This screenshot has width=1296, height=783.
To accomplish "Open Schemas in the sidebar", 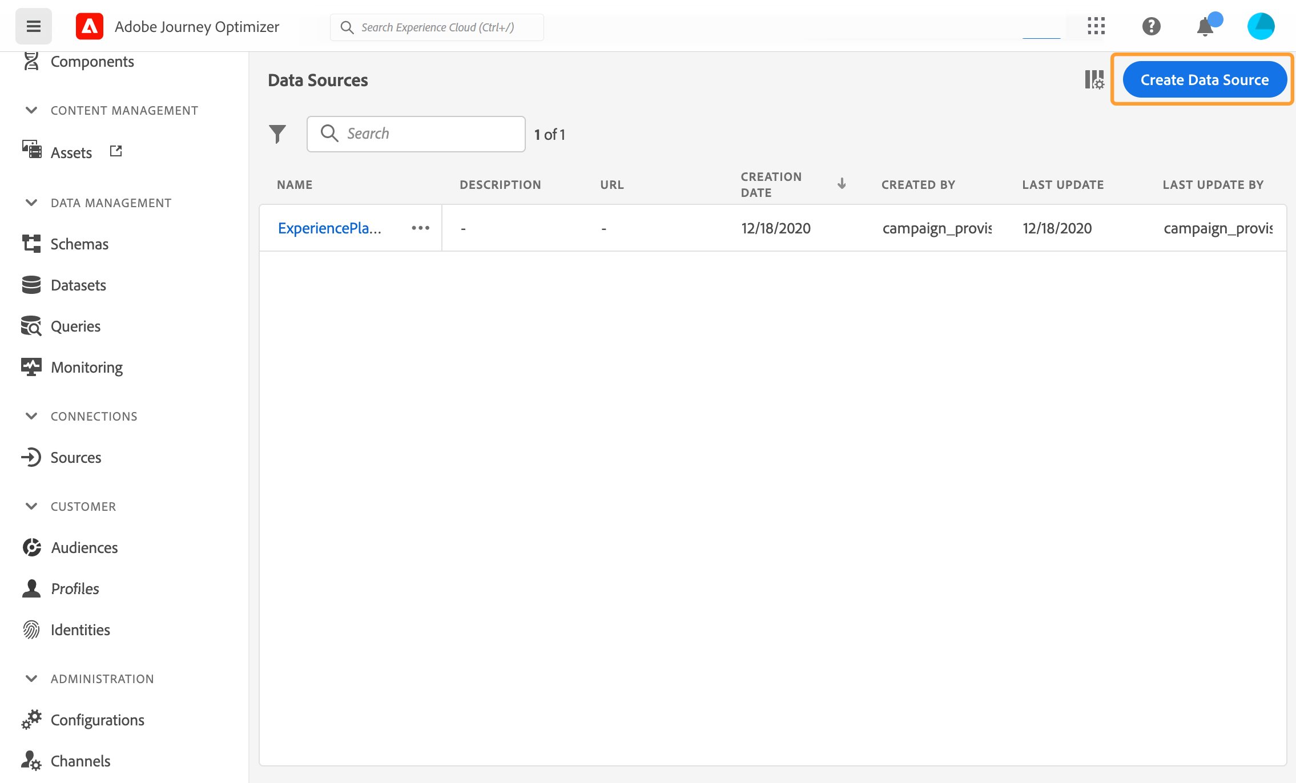I will pos(79,244).
